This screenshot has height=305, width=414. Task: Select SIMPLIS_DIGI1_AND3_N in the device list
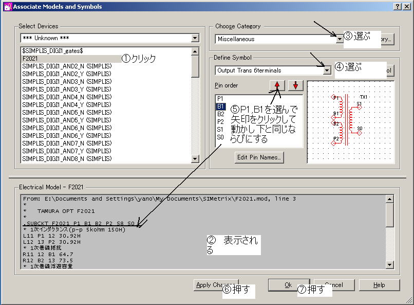(106, 81)
